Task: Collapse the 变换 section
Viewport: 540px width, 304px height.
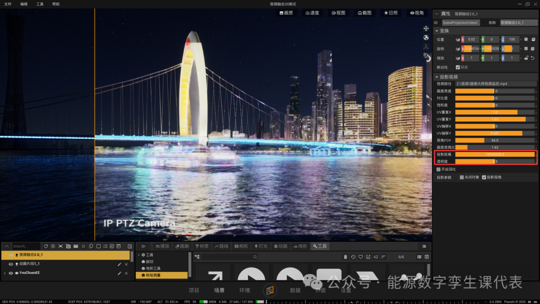Action: tap(436, 31)
